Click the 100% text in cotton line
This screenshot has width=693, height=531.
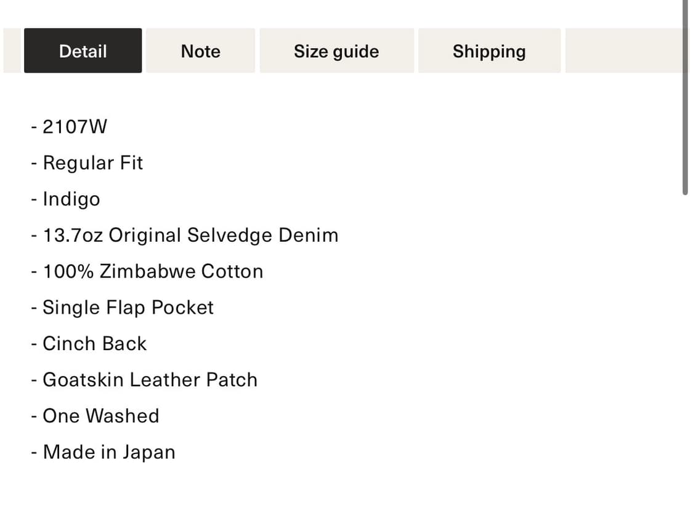[68, 271]
